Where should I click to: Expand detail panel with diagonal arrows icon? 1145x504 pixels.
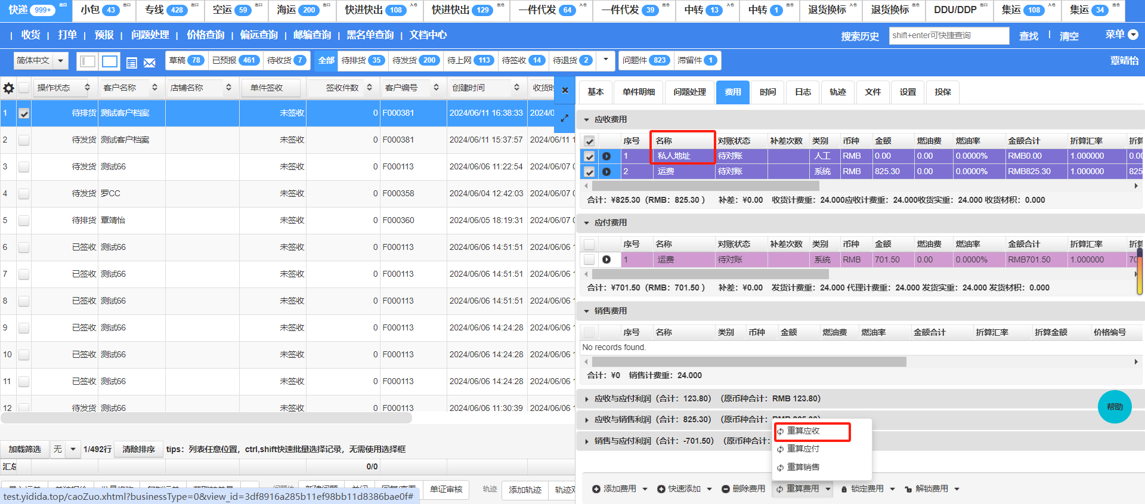coord(565,118)
